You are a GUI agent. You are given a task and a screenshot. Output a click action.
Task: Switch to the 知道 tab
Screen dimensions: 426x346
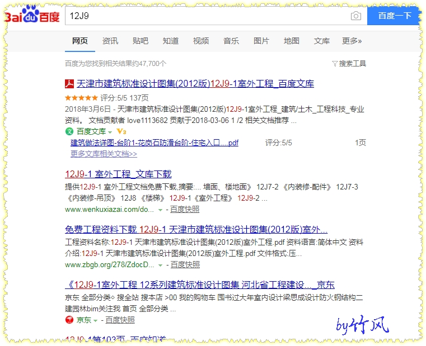[x=171, y=41]
